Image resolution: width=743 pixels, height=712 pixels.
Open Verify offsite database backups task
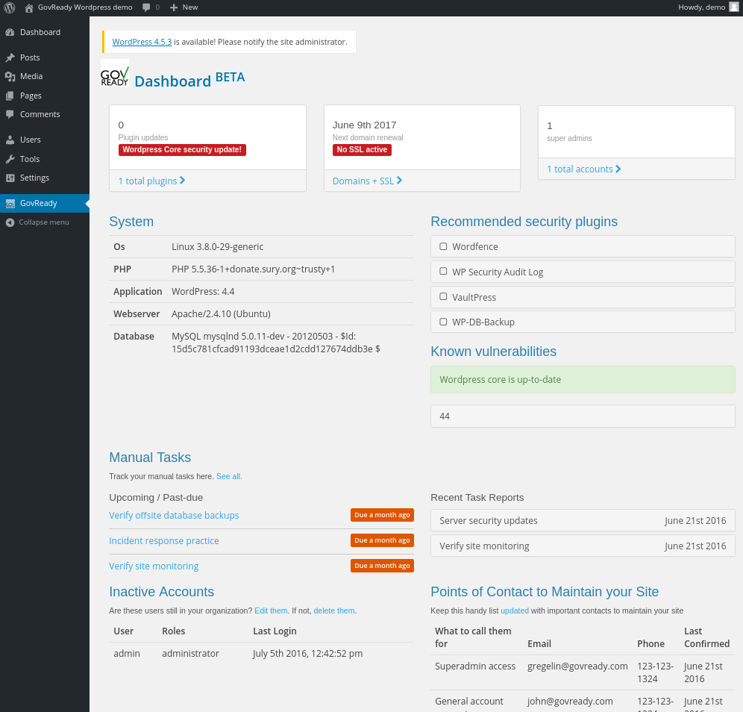click(174, 515)
